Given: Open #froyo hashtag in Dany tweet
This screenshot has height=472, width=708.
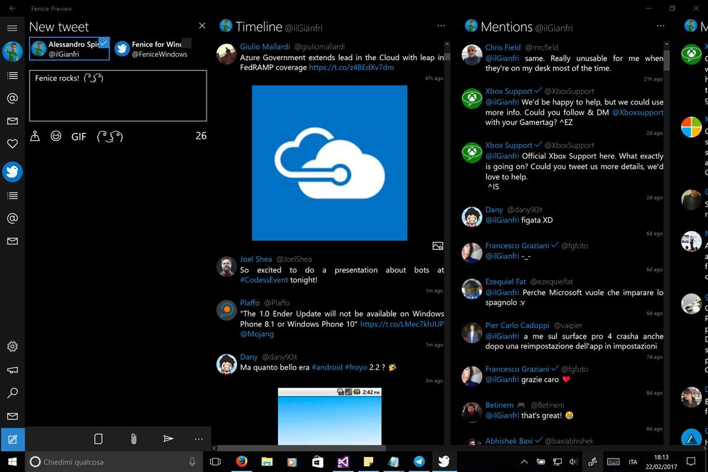Looking at the screenshot, I should [x=356, y=368].
